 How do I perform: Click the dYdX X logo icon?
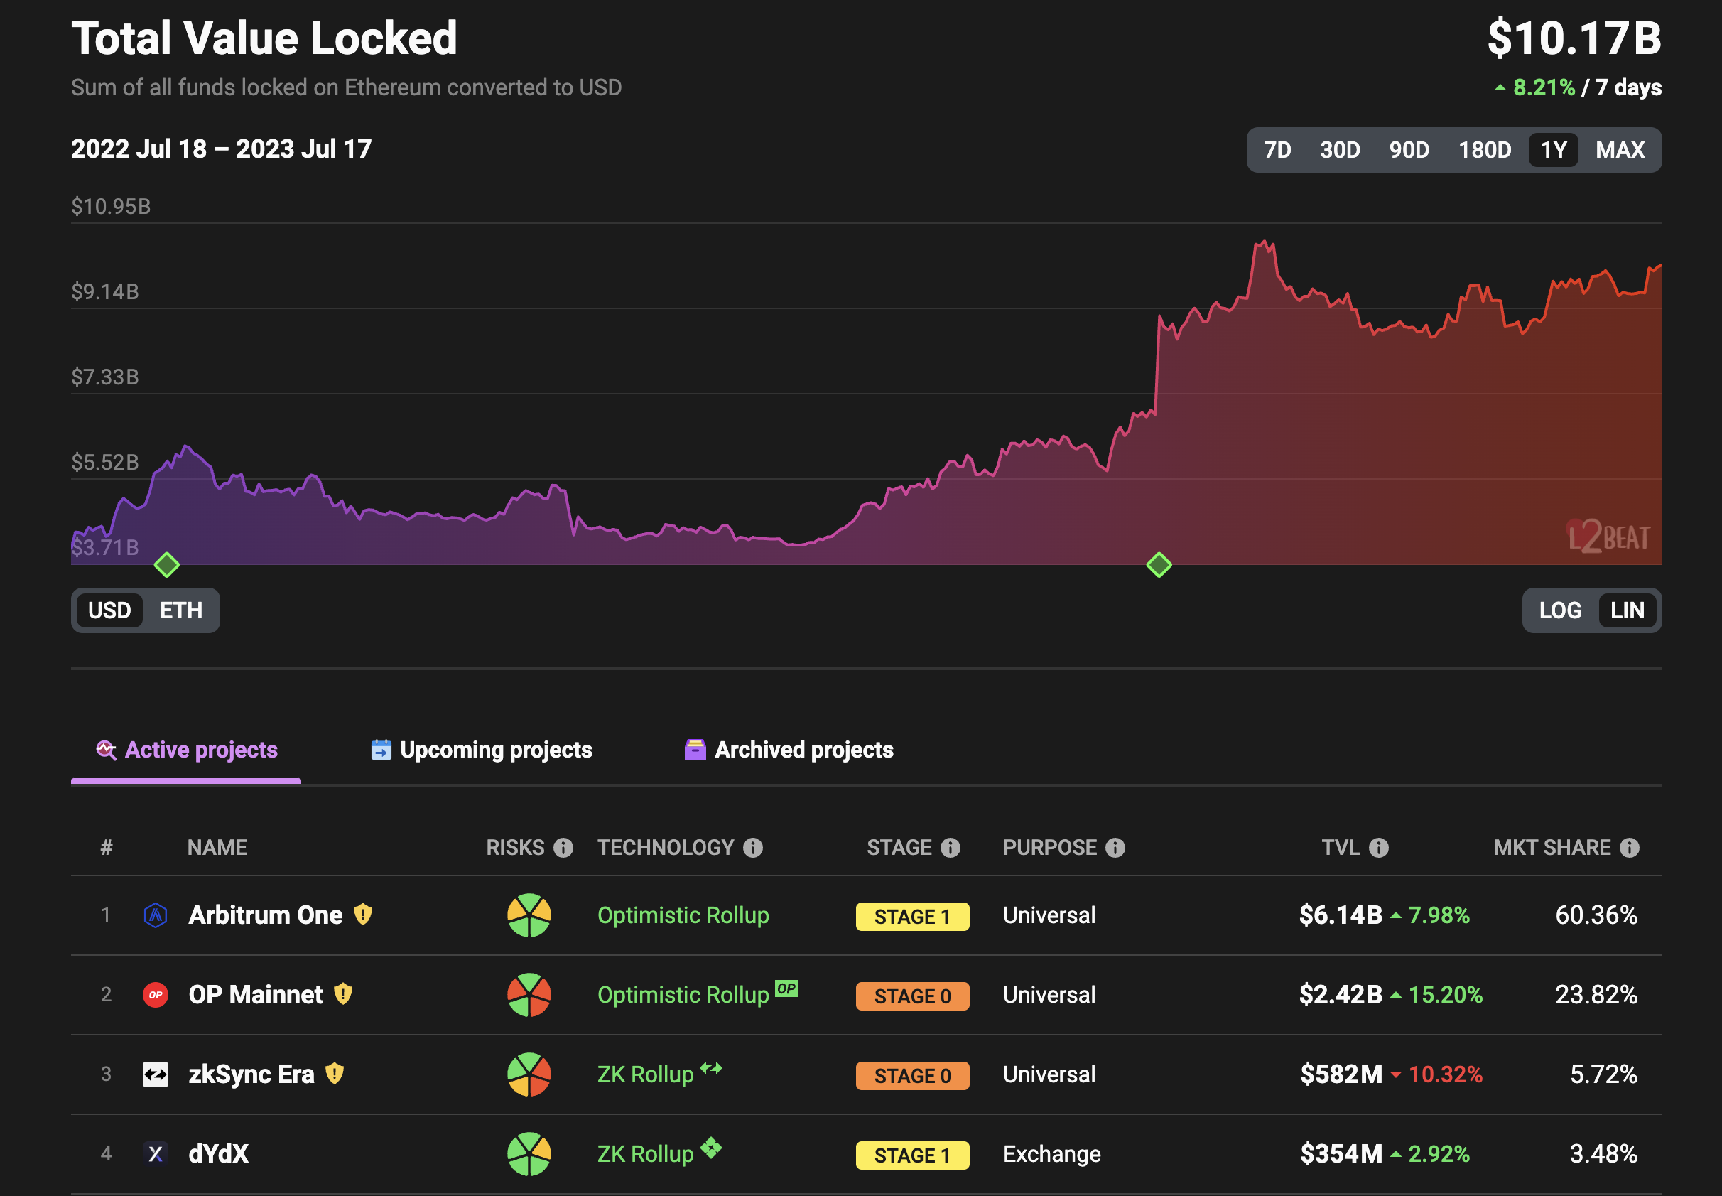pos(155,1154)
